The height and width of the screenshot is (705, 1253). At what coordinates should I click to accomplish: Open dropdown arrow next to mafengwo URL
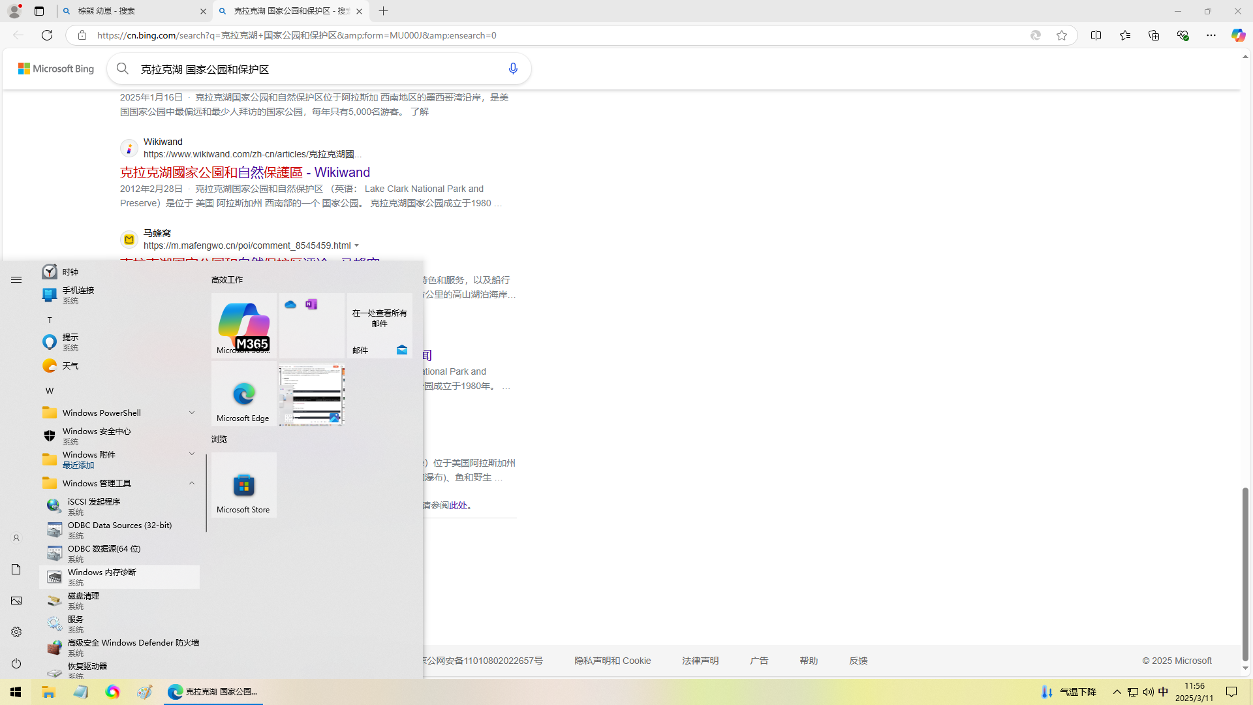point(357,246)
